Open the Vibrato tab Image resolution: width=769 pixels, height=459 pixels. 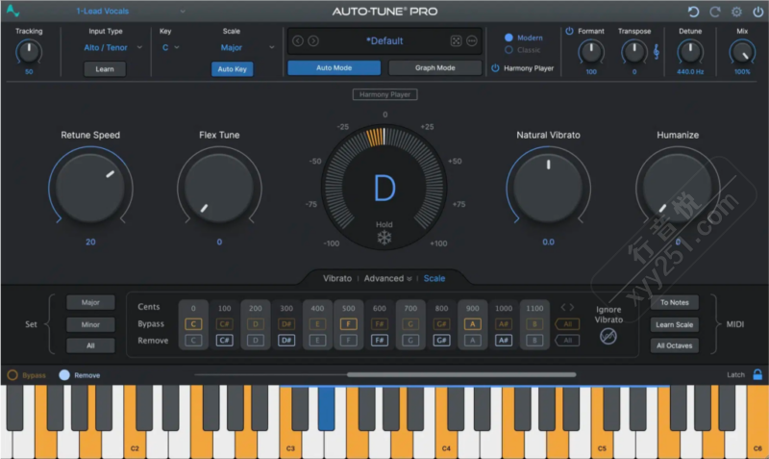(337, 278)
